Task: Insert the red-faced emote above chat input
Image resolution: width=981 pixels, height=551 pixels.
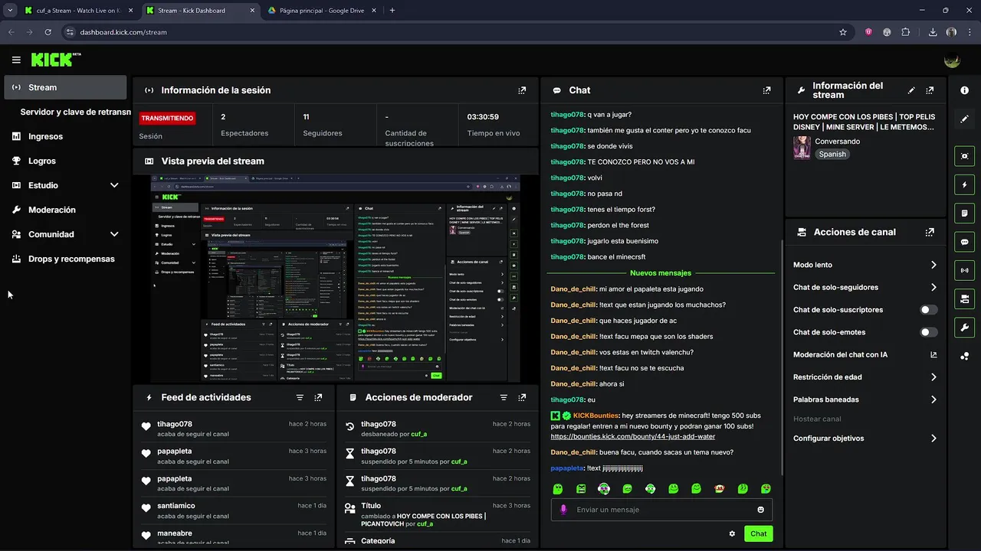Action: (x=719, y=488)
